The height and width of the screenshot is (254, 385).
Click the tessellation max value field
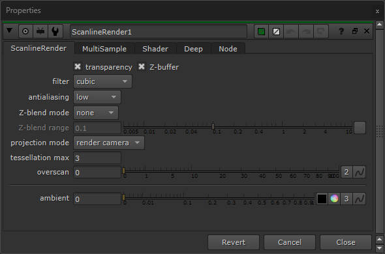click(x=97, y=158)
